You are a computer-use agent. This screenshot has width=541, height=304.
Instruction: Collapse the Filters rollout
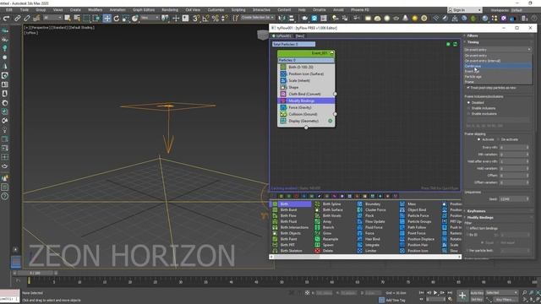tap(473, 35)
